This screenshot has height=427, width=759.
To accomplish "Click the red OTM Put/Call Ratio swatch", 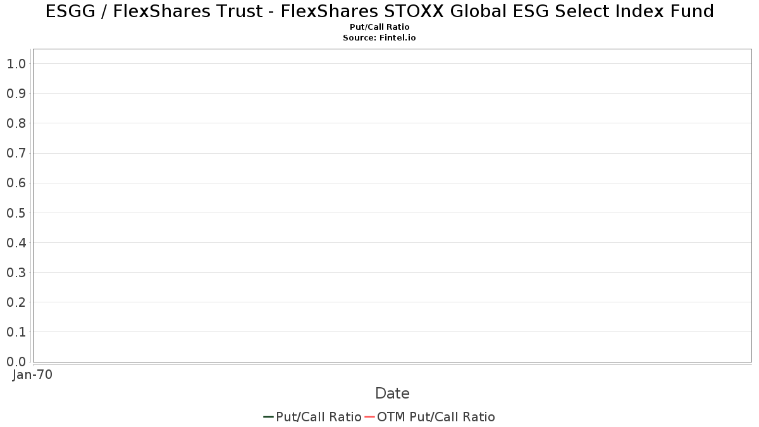I will tap(370, 417).
